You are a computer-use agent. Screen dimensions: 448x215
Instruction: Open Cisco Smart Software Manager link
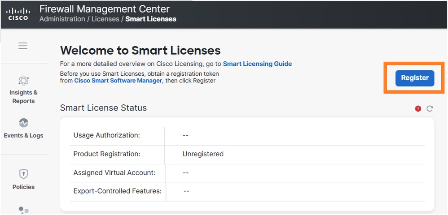point(118,81)
